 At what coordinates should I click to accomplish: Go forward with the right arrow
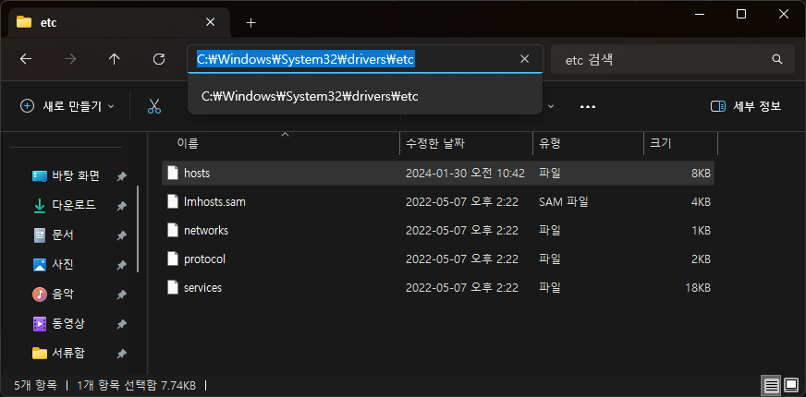coord(70,59)
